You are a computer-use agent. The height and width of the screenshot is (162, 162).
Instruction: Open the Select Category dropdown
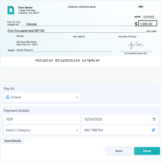click(x=42, y=130)
